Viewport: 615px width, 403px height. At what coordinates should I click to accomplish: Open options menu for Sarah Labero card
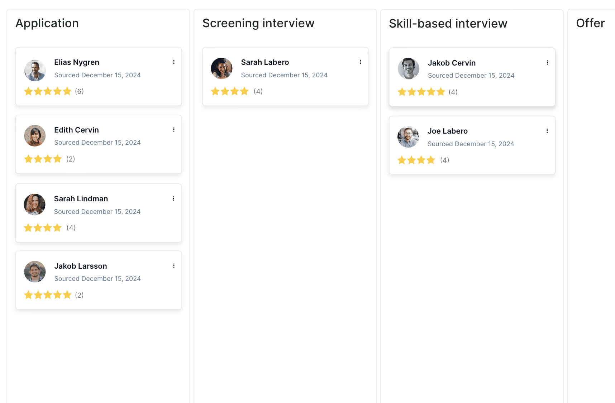[x=361, y=62]
